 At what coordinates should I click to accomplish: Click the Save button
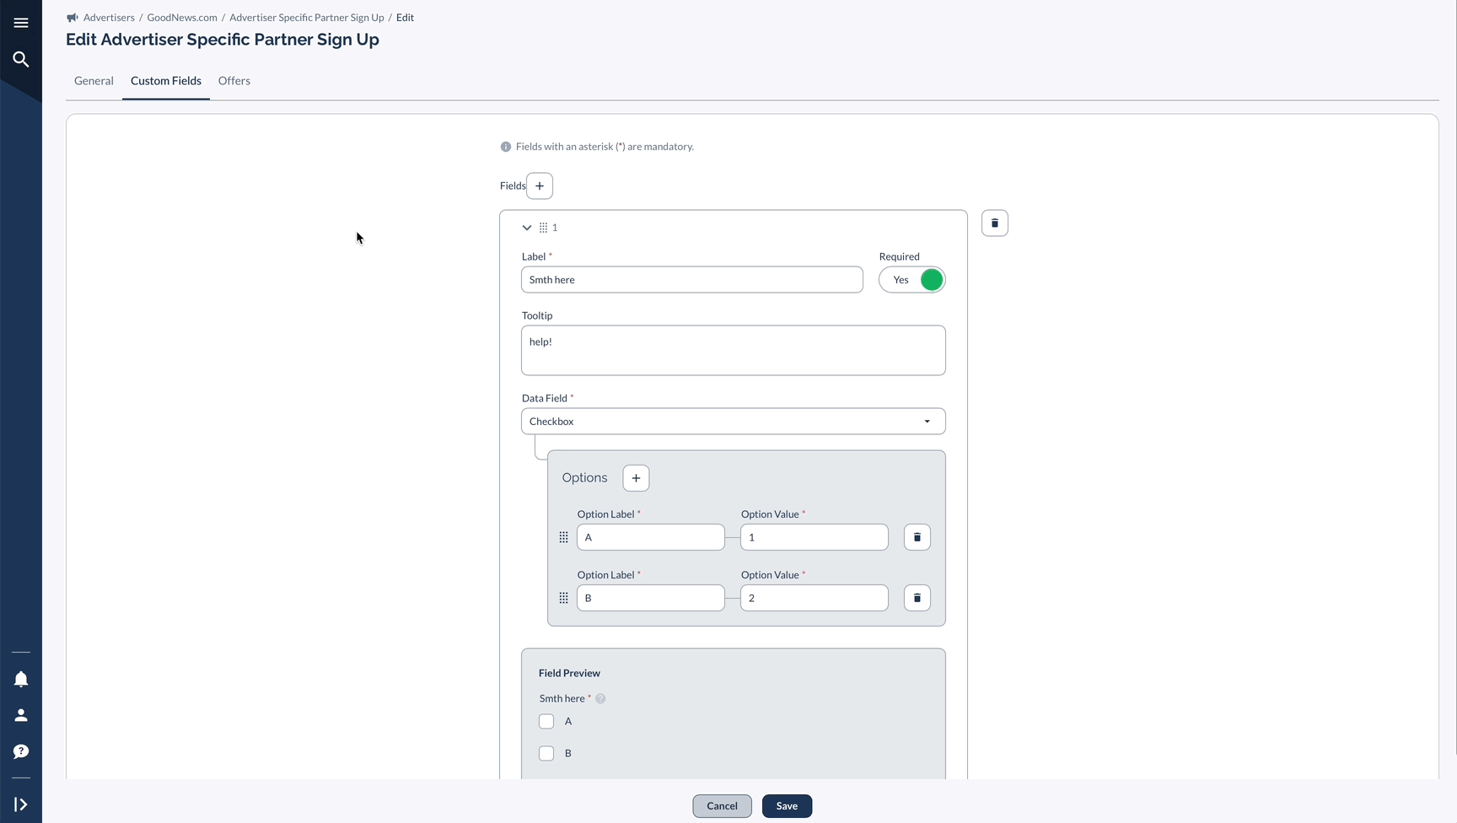click(787, 806)
